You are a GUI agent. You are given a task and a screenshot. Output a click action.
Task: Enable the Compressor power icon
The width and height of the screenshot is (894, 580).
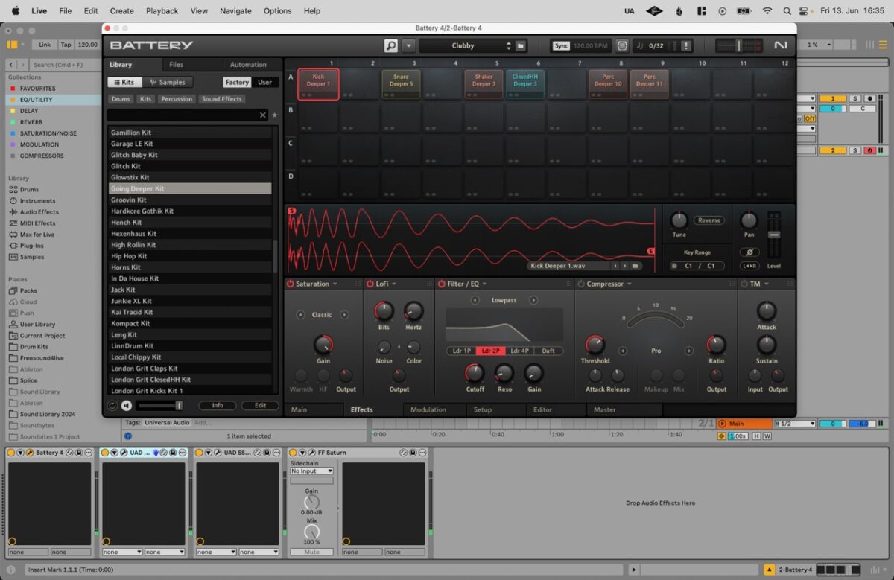pyautogui.click(x=581, y=284)
